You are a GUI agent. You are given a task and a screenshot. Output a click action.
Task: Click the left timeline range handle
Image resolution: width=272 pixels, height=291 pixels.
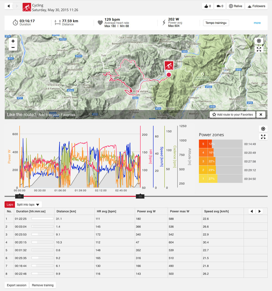click(x=19, y=196)
